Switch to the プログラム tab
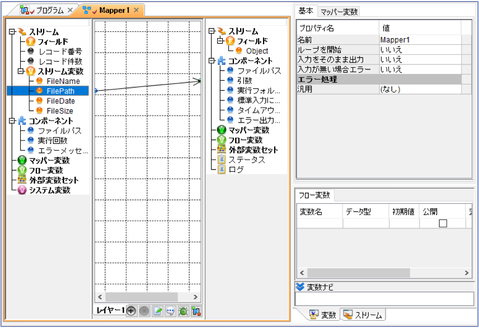 click(50, 11)
